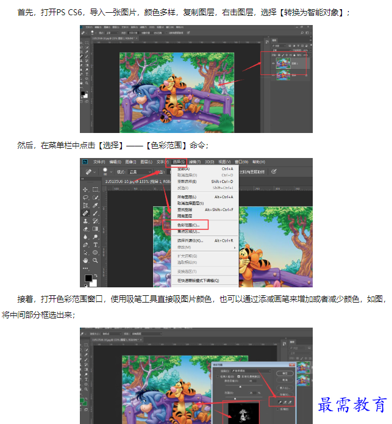Click the black foreground color swatch in the second screenshot

pyautogui.click(x=88, y=278)
